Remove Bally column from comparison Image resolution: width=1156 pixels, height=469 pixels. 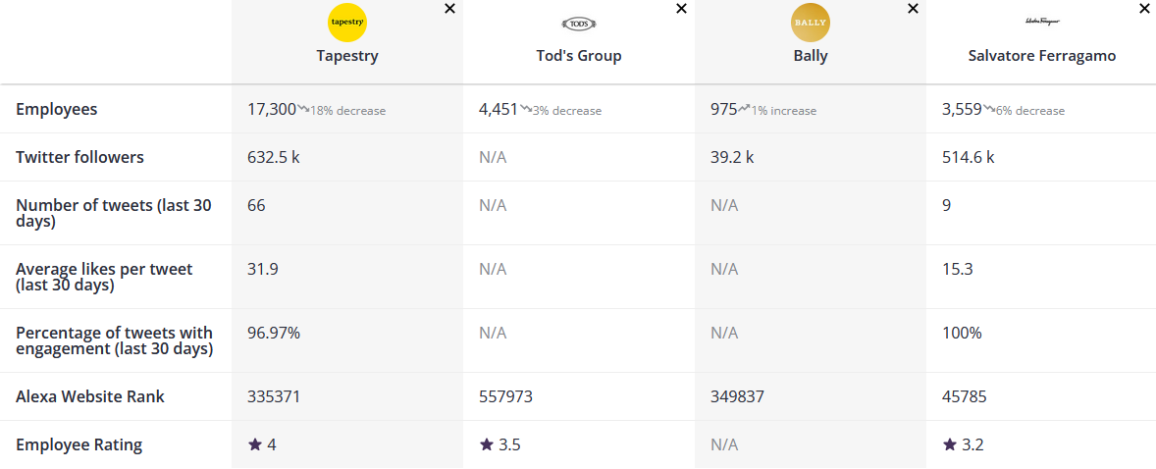click(913, 9)
